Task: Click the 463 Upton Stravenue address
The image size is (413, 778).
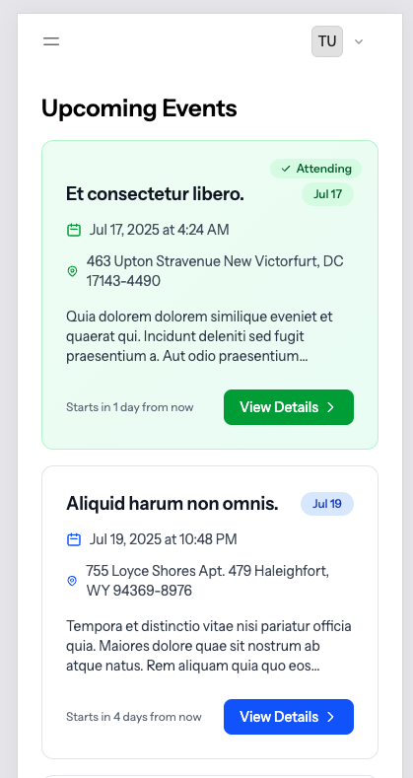Action: pyautogui.click(x=215, y=271)
